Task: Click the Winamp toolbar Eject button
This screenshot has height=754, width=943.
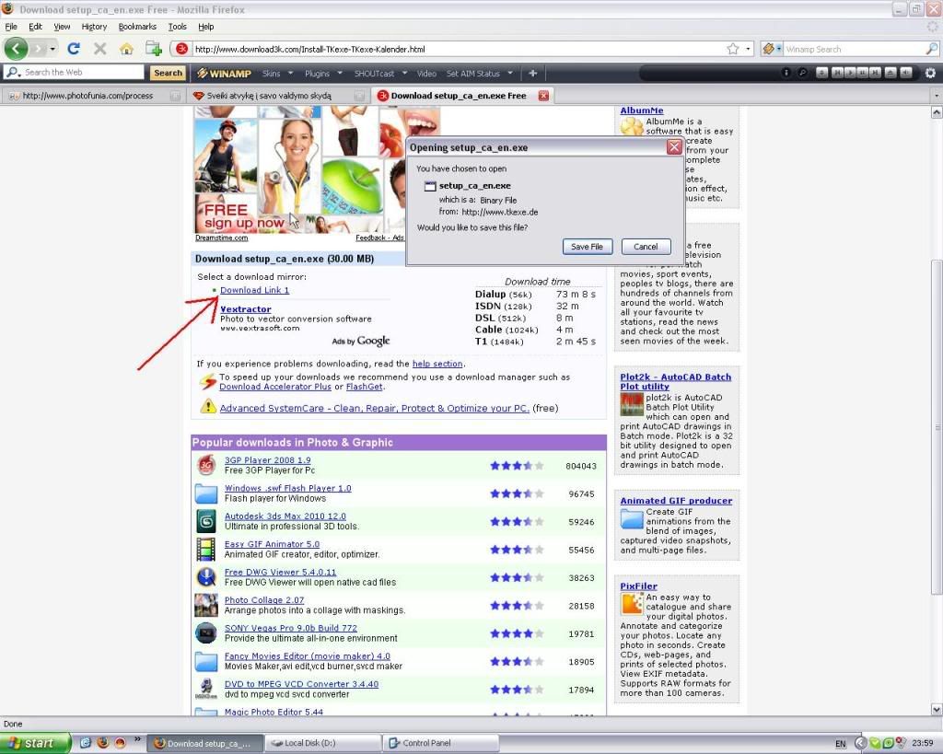Action: (x=891, y=73)
